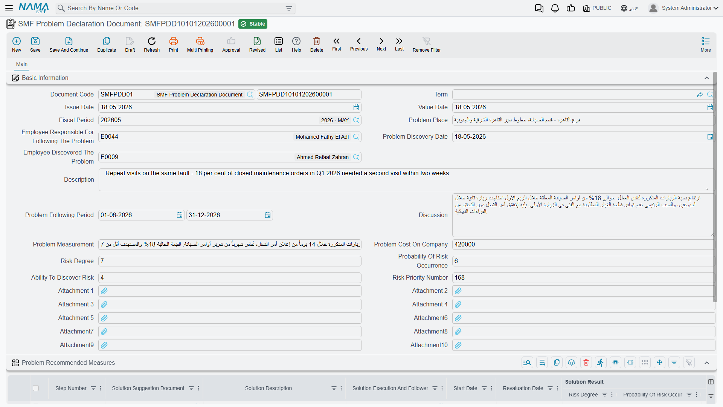Open Document Code lookup search
The width and height of the screenshot is (723, 407).
(250, 95)
